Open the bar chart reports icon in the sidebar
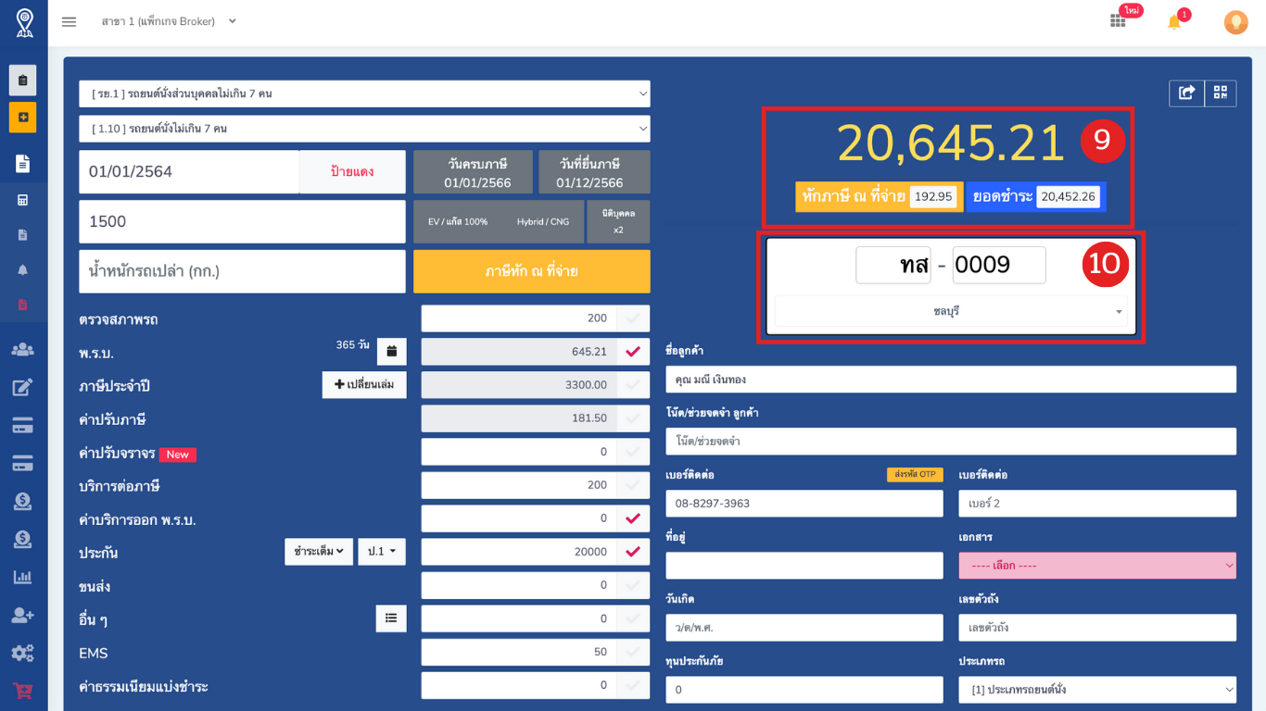The width and height of the screenshot is (1266, 711). 23,577
